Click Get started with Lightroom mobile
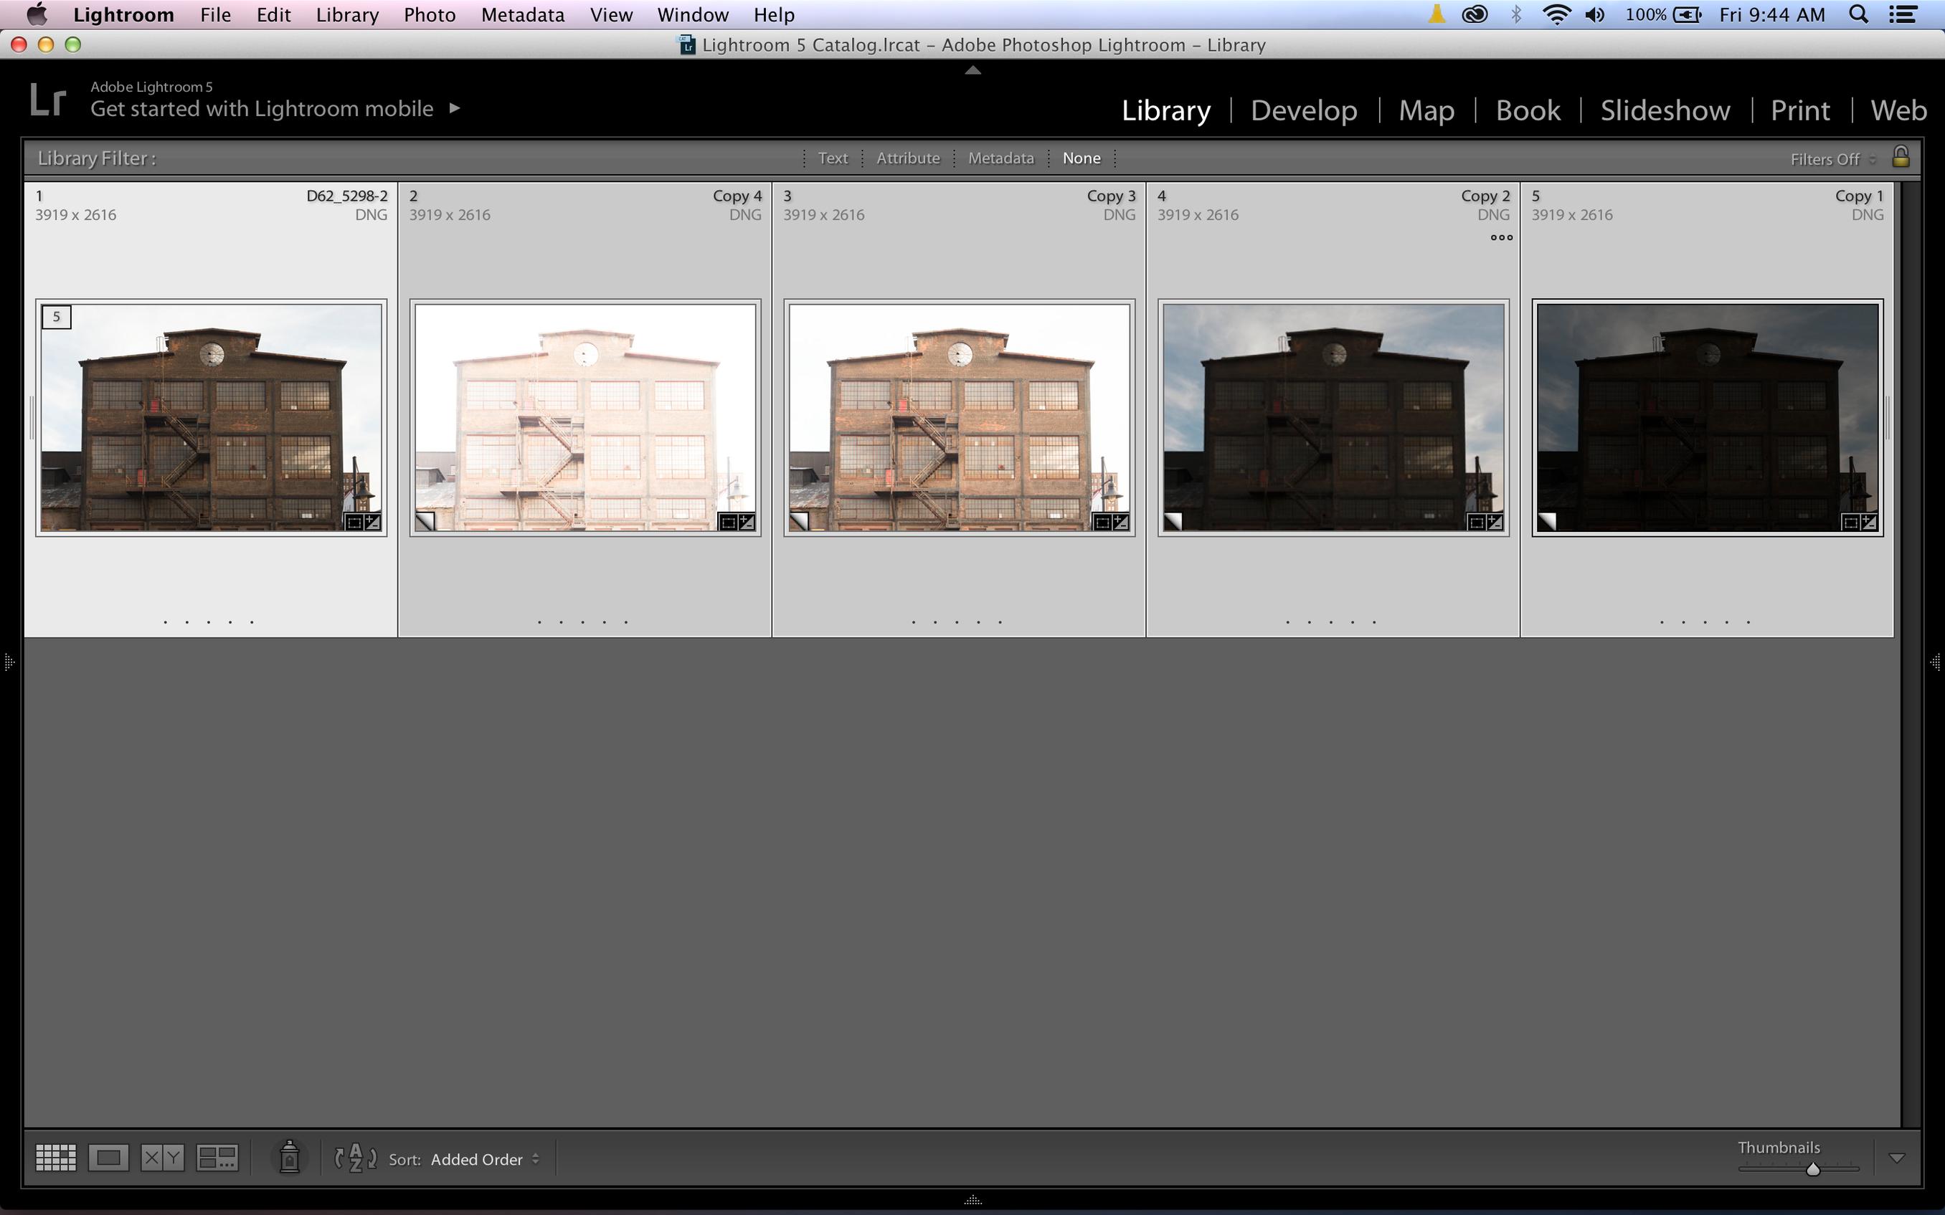Viewport: 1945px width, 1215px height. click(262, 108)
